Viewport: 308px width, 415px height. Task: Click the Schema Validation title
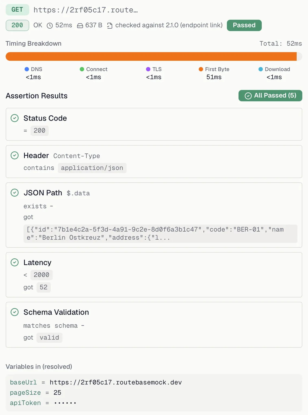[56, 312]
